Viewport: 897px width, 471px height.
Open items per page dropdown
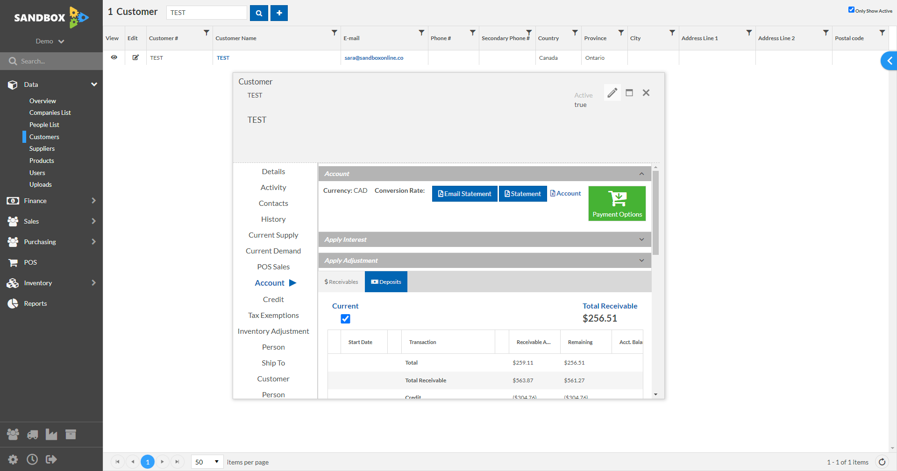coord(207,462)
